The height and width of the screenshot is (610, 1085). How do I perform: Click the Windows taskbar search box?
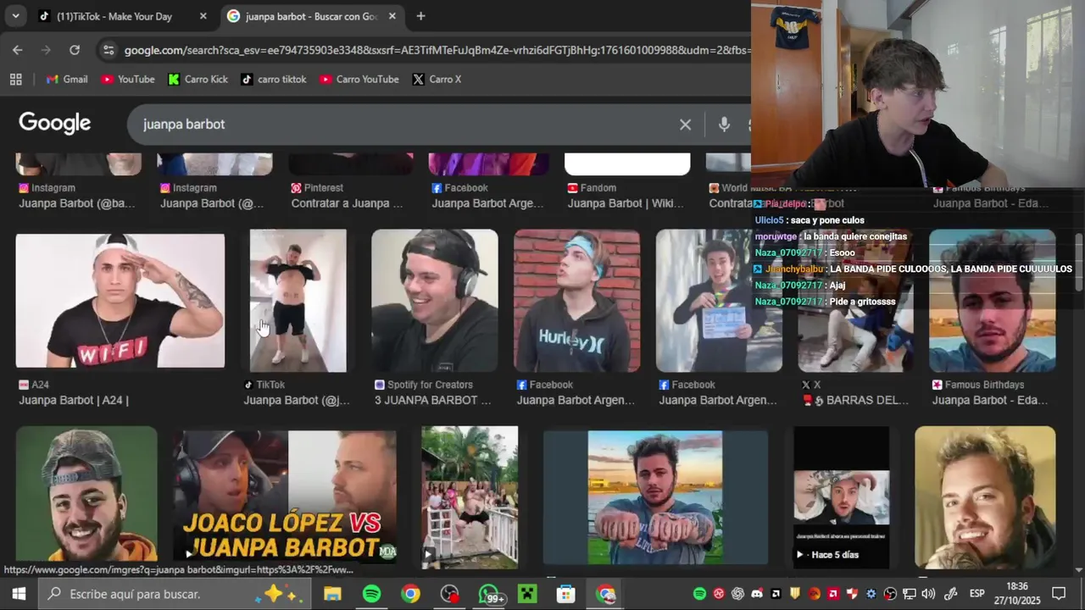[175, 594]
